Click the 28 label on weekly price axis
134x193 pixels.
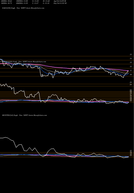(x=131, y=82)
